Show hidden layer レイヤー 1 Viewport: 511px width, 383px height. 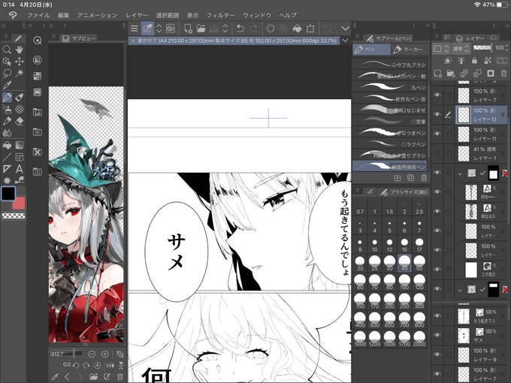437,153
